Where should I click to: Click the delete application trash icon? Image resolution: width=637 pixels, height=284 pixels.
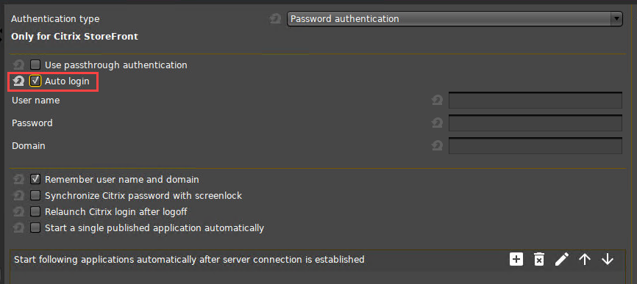coord(538,259)
